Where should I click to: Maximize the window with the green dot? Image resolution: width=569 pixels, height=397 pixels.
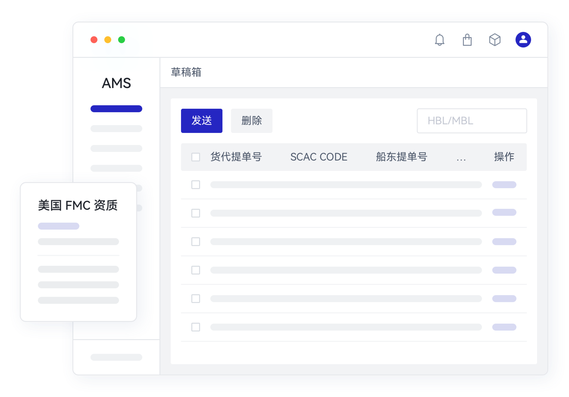click(x=122, y=40)
